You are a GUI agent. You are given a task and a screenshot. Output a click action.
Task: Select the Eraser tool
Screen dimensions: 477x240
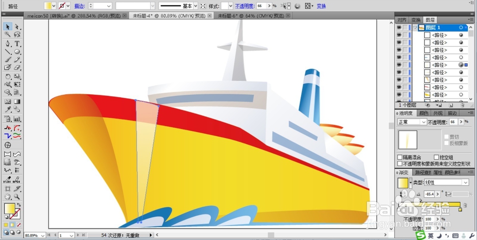[x=17, y=67]
